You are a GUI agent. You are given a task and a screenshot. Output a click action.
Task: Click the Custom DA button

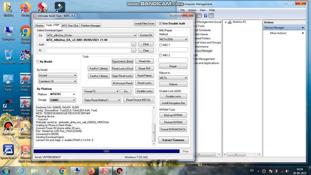[x=146, y=35]
